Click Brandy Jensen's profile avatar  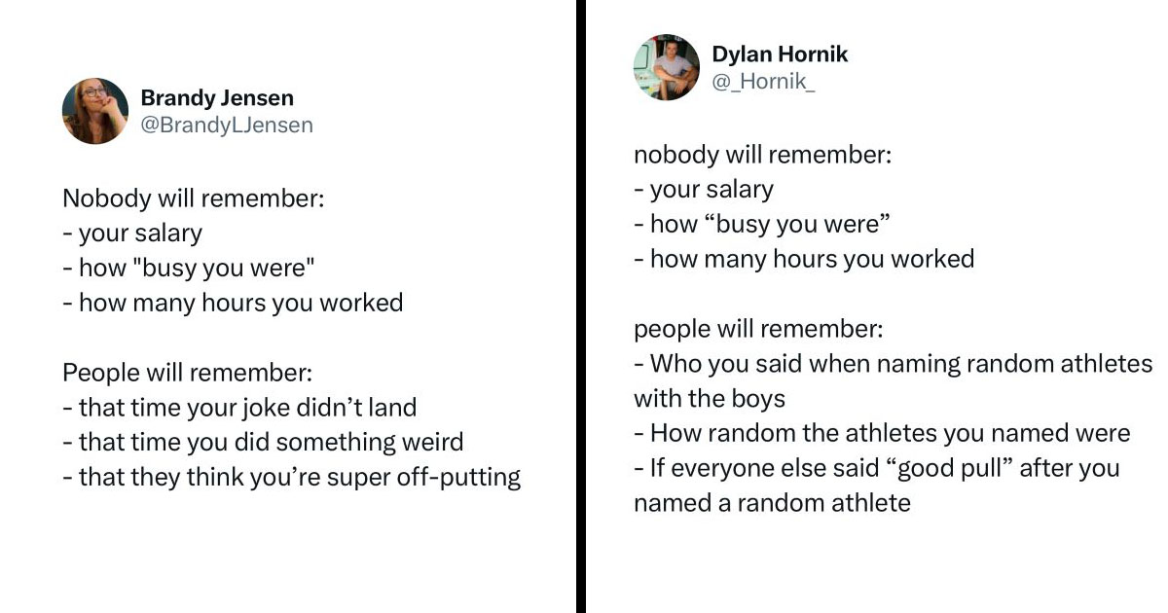(x=95, y=111)
